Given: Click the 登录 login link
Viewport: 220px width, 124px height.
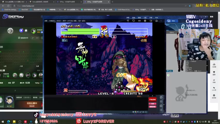Looking at the screenshot, I should click(211, 17).
